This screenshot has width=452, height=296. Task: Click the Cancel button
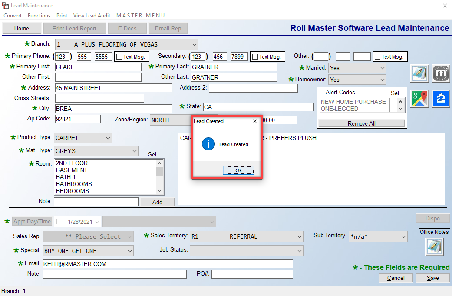tap(396, 278)
